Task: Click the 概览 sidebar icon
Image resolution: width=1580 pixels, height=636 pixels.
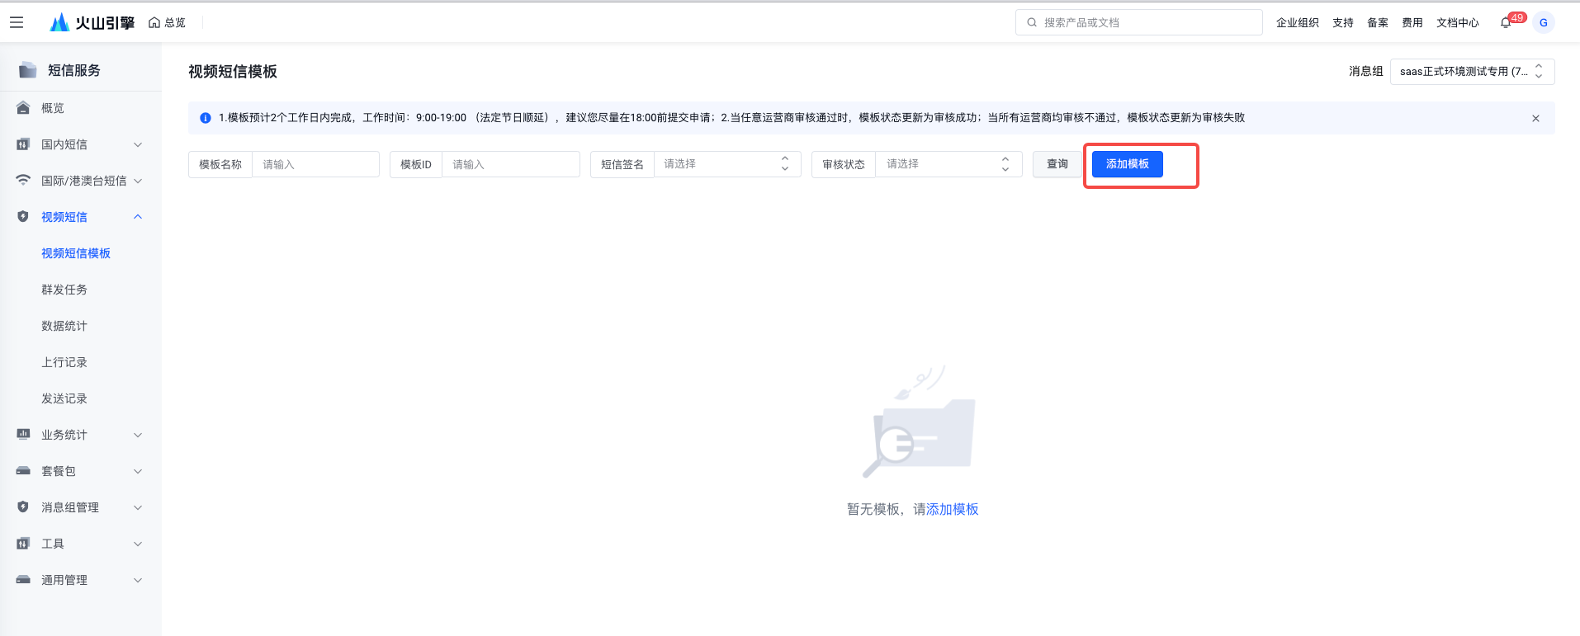Action: [23, 108]
